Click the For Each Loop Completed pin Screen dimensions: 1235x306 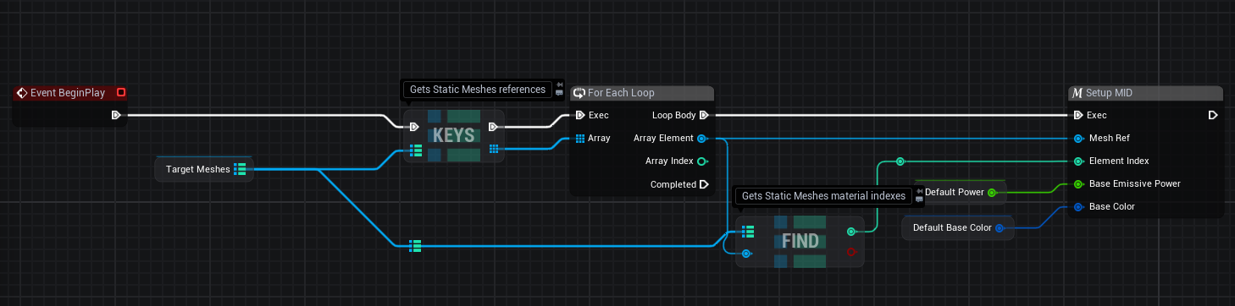click(x=704, y=183)
